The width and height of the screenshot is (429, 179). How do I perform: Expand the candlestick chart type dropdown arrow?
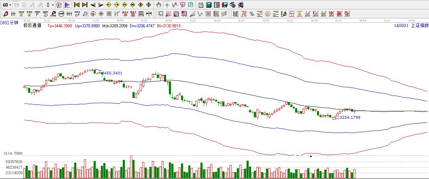pos(53,5)
